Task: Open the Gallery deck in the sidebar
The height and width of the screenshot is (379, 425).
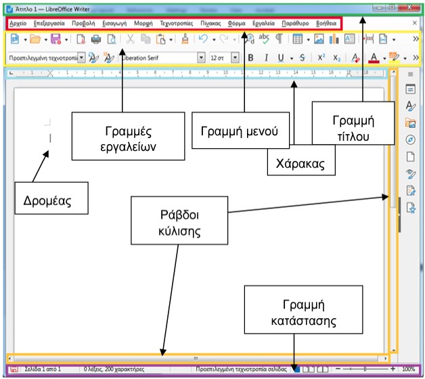Action: pos(410,123)
